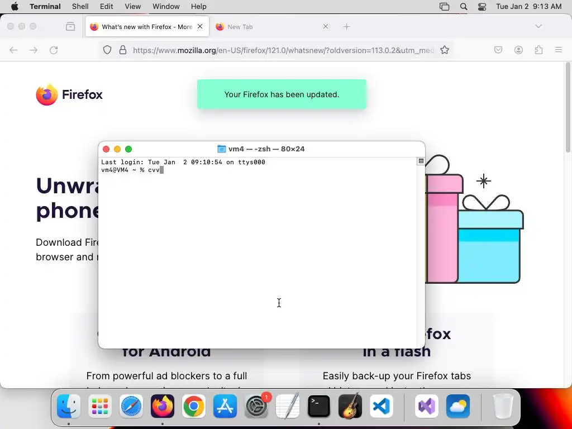Screen dimensions: 572x429
Task: Switch to the New Tab tab in Firefox
Action: coord(272,27)
